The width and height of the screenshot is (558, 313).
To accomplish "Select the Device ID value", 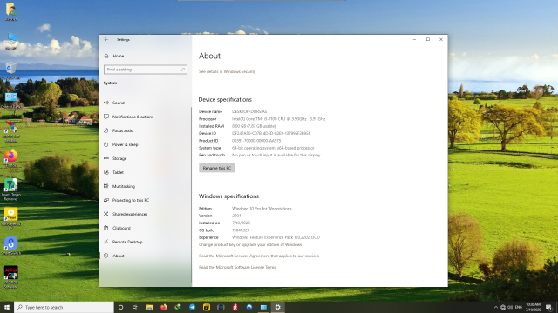I will 271,133.
